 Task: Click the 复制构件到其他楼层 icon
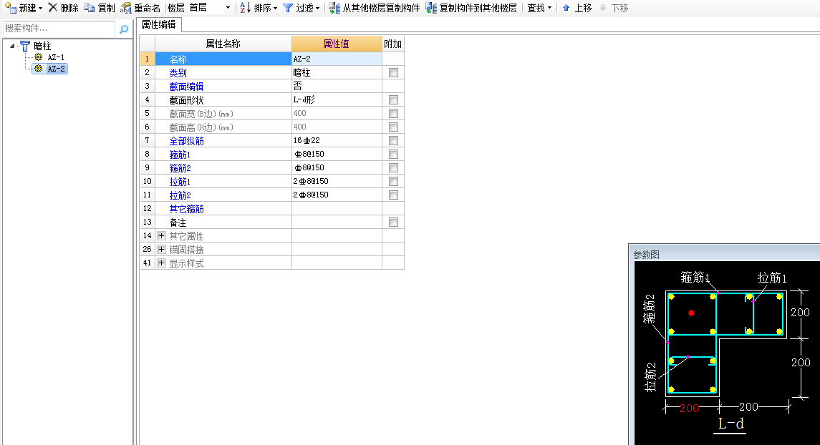click(431, 8)
